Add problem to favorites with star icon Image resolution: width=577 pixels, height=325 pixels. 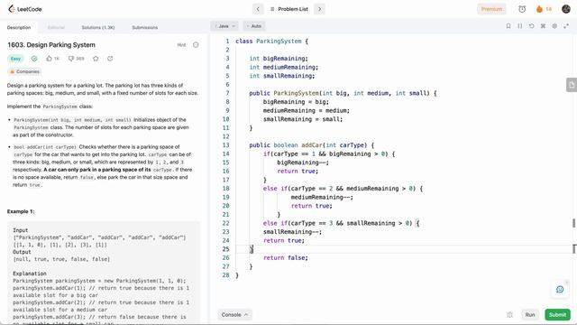[96, 59]
